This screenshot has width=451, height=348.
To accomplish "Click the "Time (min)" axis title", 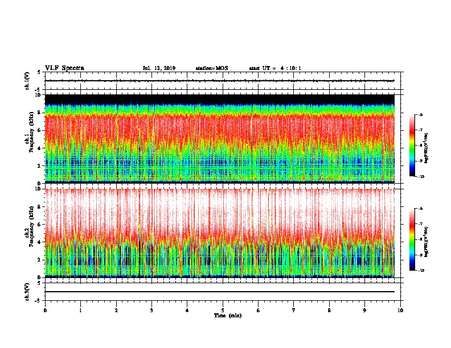I will coord(228,316).
